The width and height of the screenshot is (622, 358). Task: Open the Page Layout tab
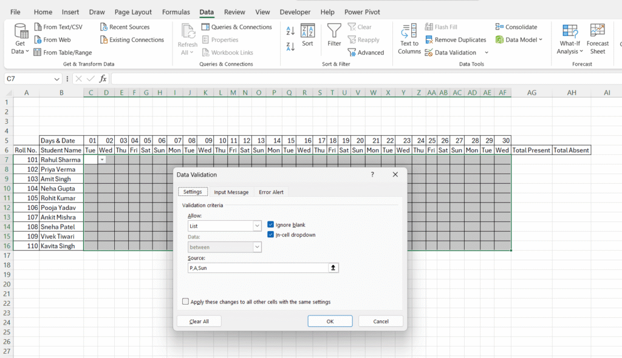pos(133,12)
